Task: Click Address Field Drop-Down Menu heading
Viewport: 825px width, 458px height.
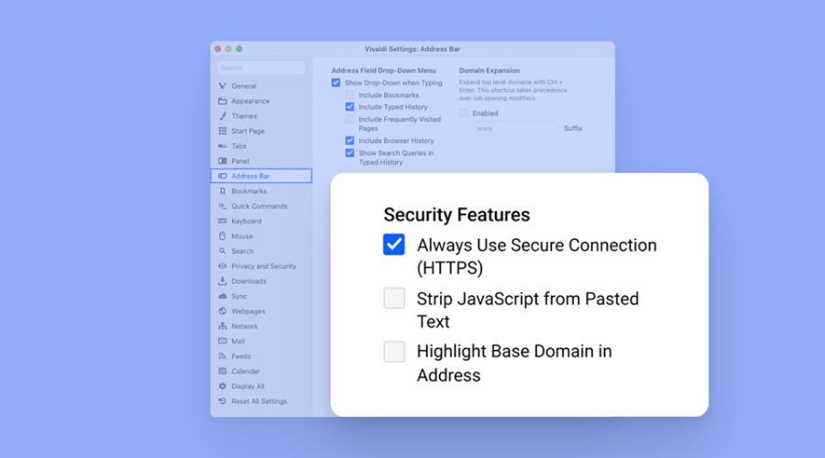Action: click(x=383, y=71)
